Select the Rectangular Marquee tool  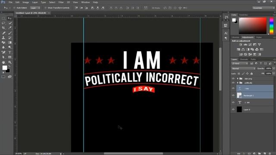click(3, 18)
